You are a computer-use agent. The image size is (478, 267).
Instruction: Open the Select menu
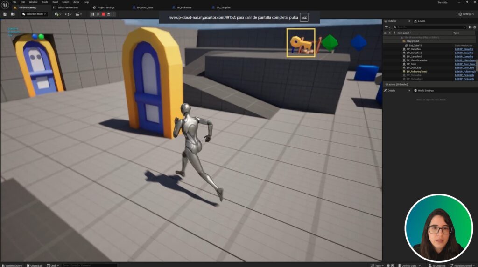point(65,2)
